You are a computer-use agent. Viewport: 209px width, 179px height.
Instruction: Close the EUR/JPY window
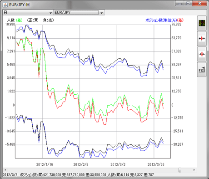coord(199,4)
